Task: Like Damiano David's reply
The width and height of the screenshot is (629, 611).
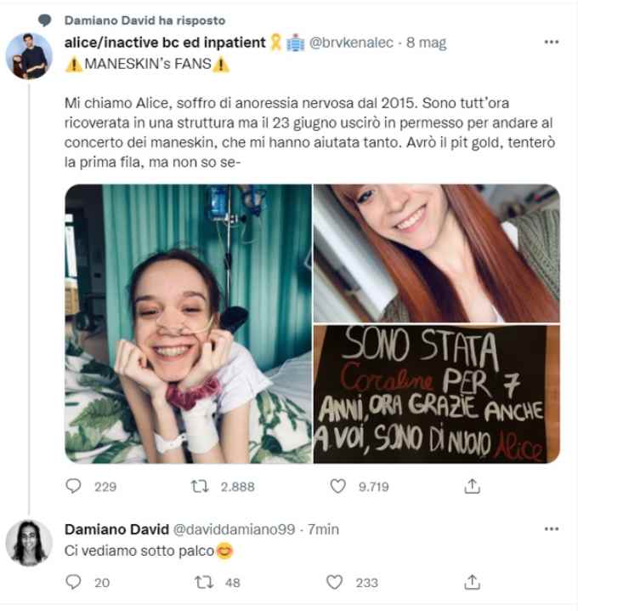Action: pyautogui.click(x=336, y=582)
